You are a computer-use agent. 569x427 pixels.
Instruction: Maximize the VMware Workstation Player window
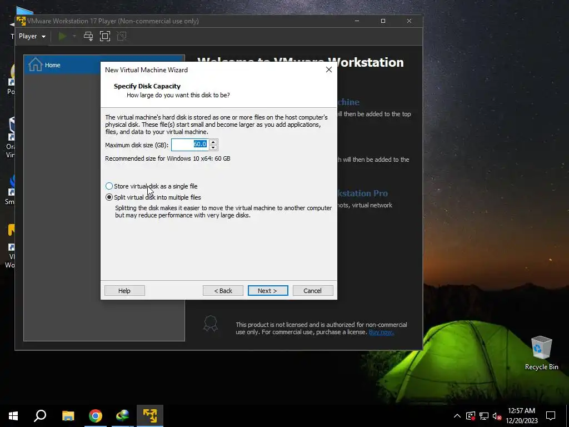coord(383,21)
